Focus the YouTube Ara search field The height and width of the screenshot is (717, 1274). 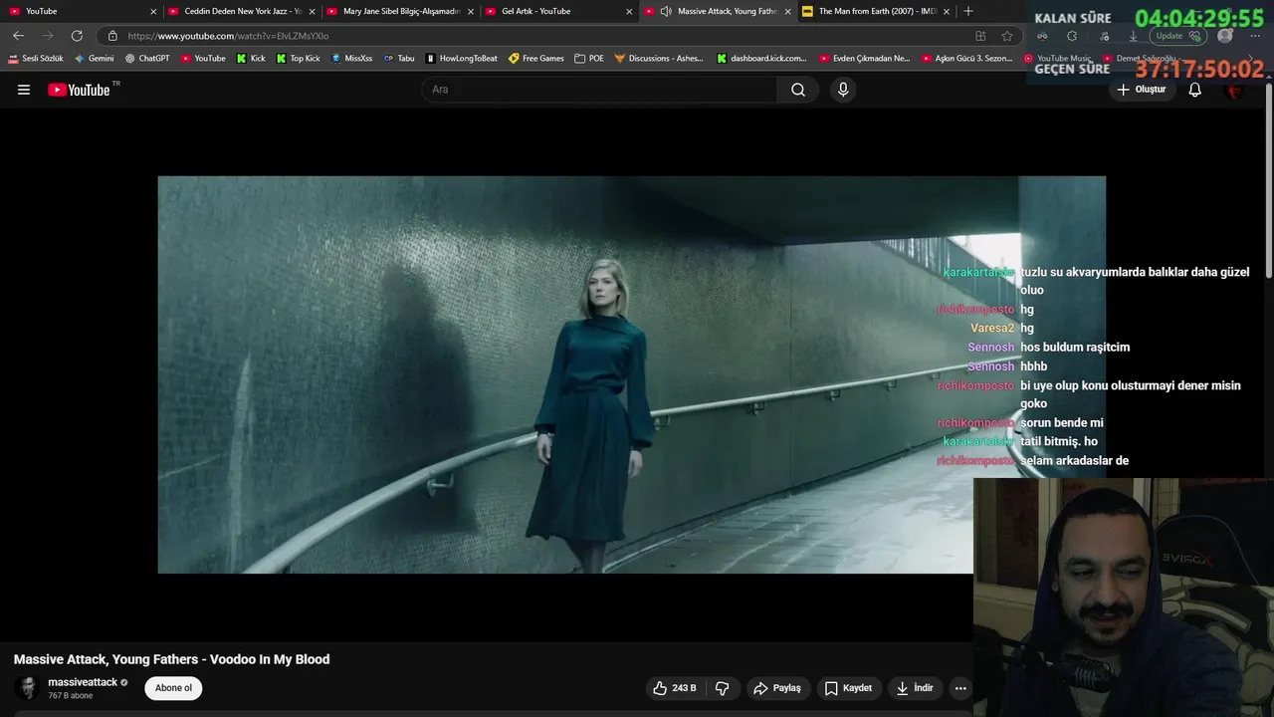(x=599, y=90)
